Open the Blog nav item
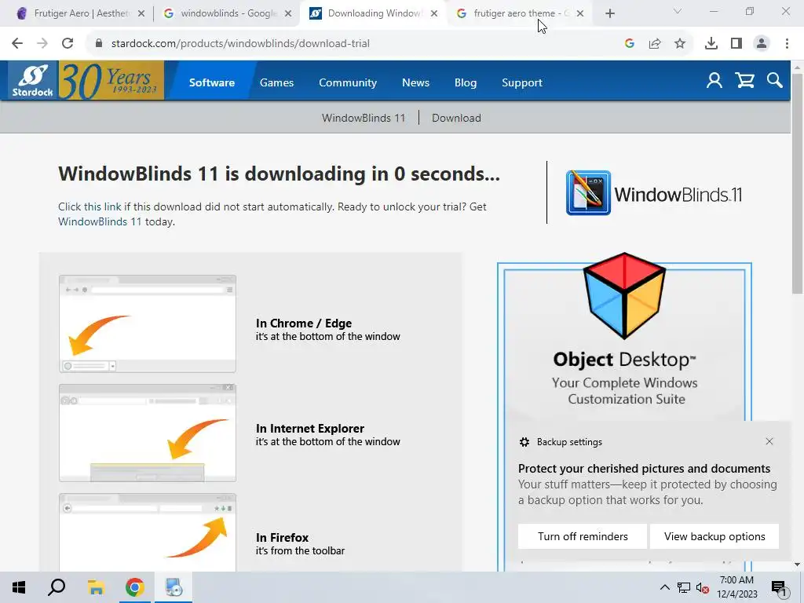Viewport: 804px width, 603px height. (x=466, y=82)
